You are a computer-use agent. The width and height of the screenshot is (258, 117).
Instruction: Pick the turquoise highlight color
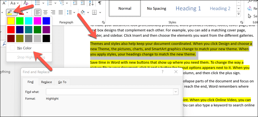pyautogui.click(x=29, y=21)
